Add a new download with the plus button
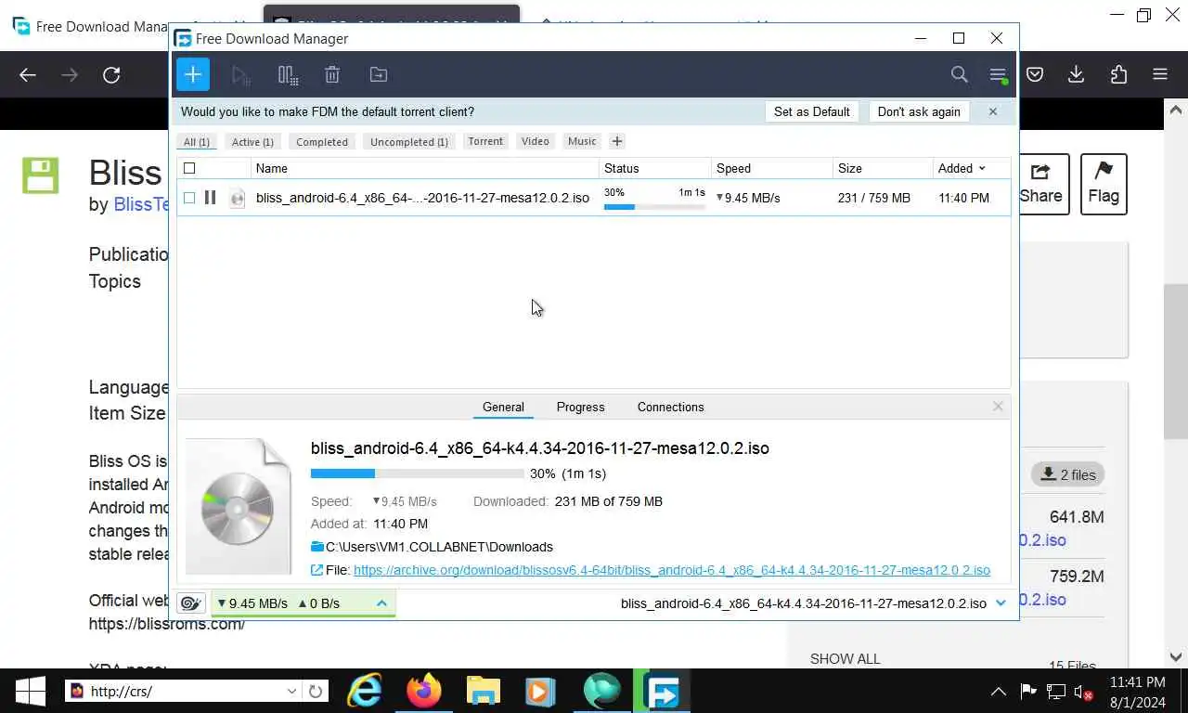The width and height of the screenshot is (1188, 713). pyautogui.click(x=193, y=74)
